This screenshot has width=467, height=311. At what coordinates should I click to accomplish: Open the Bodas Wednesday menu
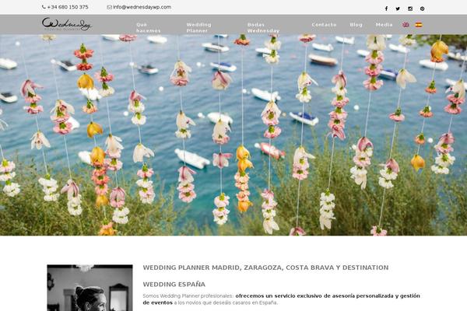tap(263, 28)
